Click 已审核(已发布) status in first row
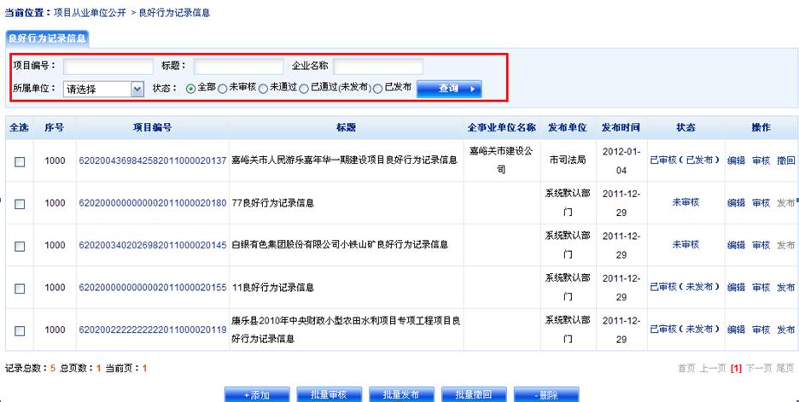 [x=685, y=160]
